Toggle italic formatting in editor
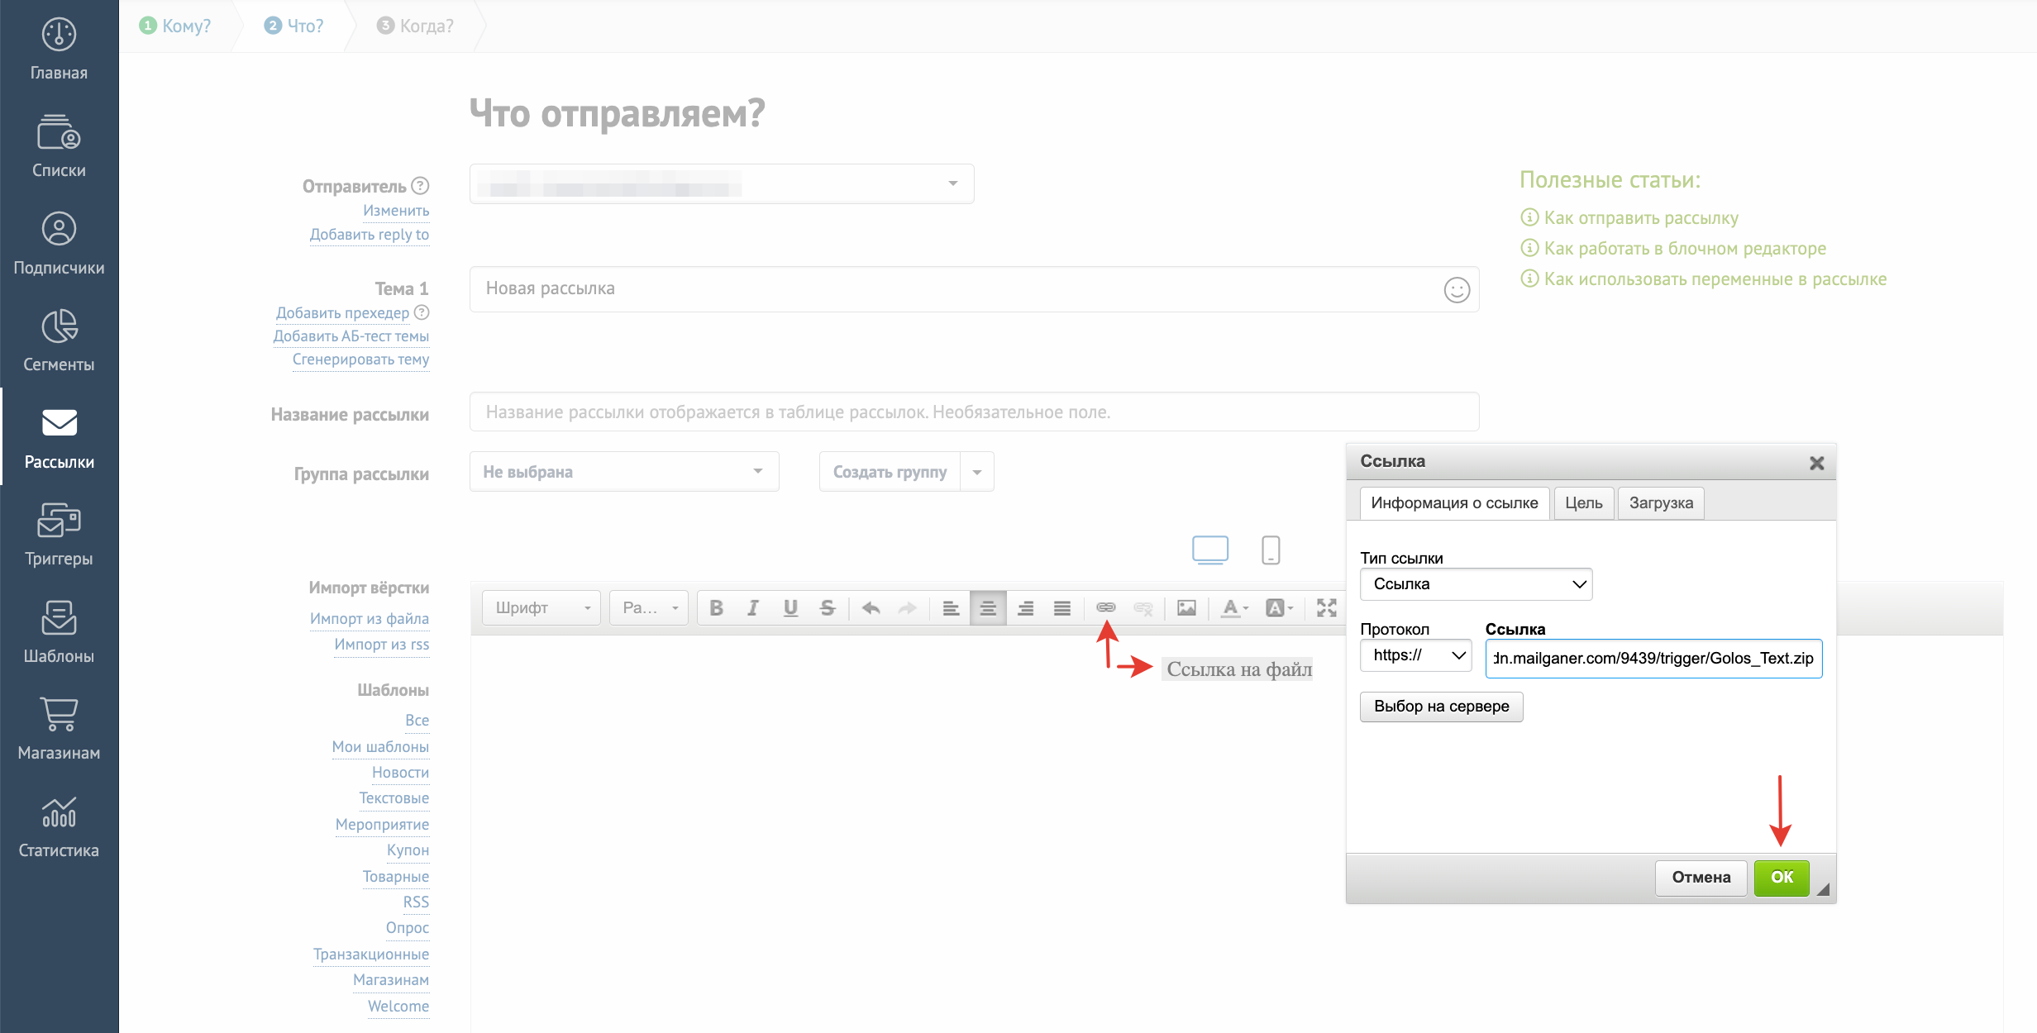The image size is (2037, 1033). coord(753,608)
